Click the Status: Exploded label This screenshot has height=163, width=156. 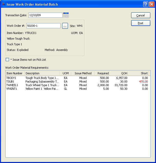pos(17,50)
